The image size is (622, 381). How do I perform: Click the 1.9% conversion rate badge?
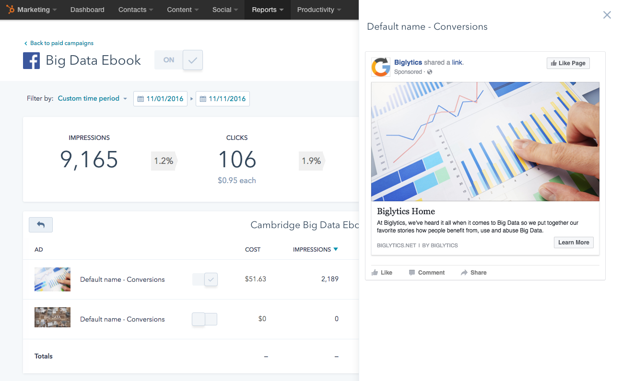click(311, 161)
